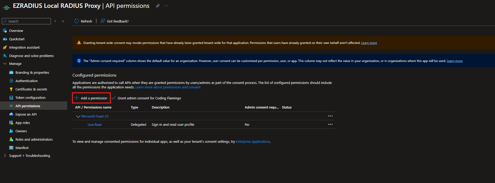Click the Sign in and read user profile description

point(173,125)
